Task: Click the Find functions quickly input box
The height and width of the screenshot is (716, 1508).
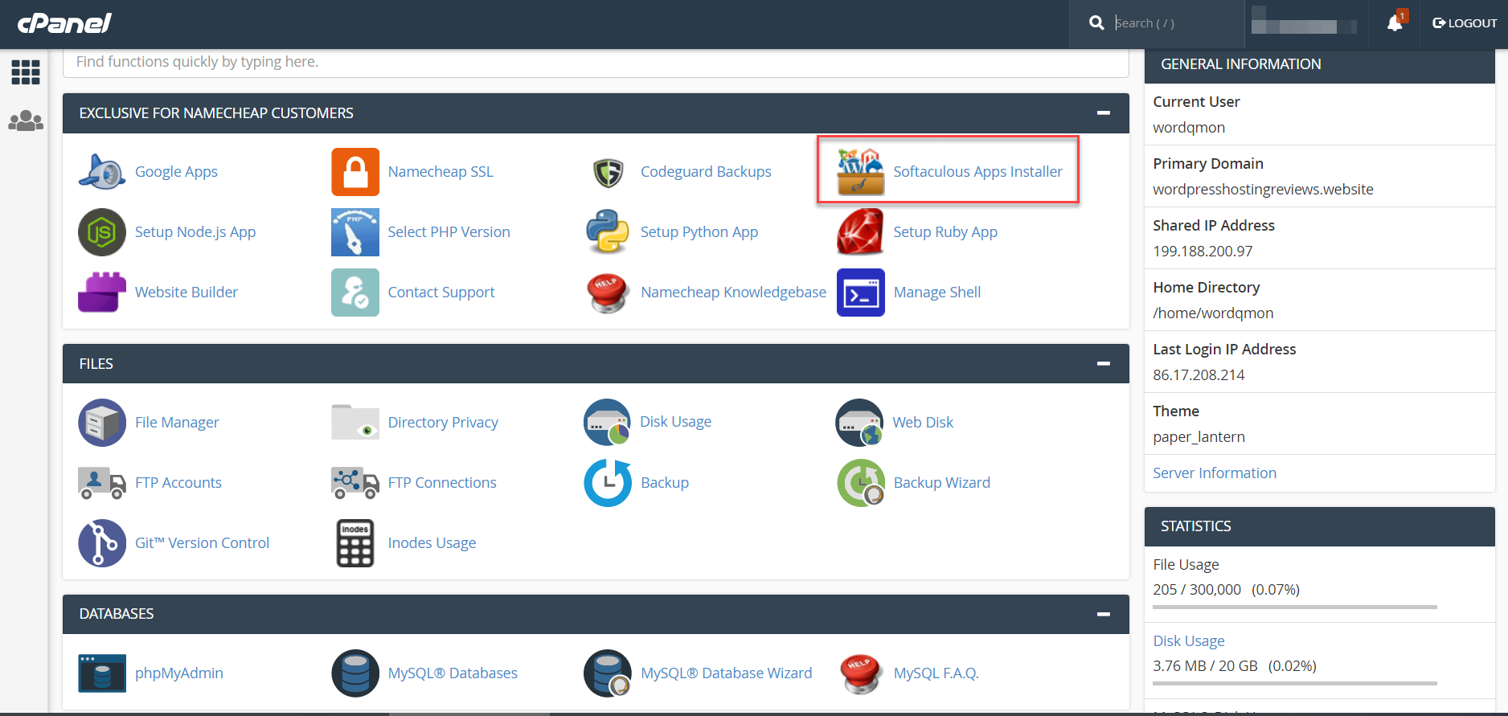Action: (x=596, y=63)
